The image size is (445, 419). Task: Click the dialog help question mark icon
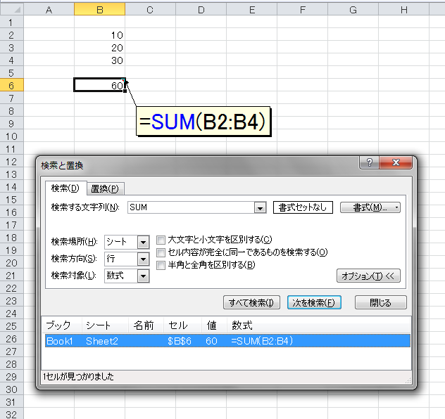click(x=369, y=162)
